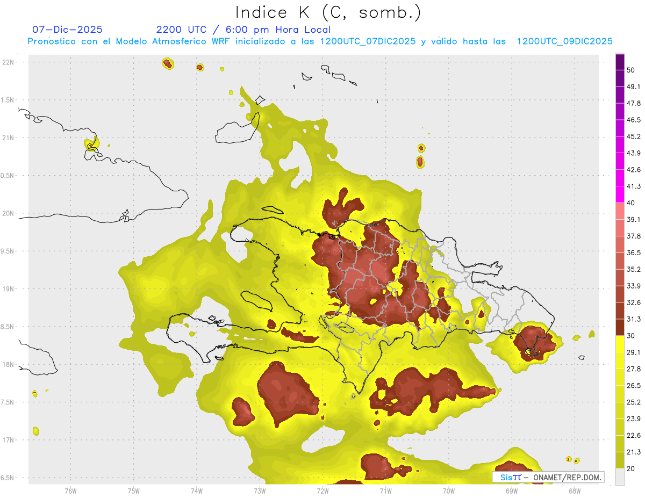Image resolution: width=645 pixels, height=498 pixels.
Task: Click the 68W longitude axis label
Action: tap(574, 490)
